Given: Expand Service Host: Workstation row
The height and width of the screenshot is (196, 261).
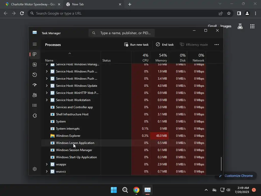Looking at the screenshot, I should (47, 100).
